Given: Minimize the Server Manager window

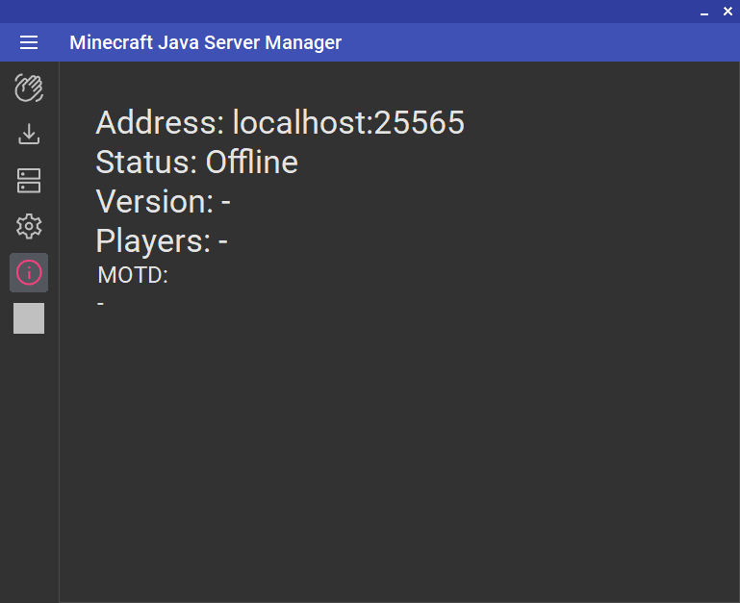Looking at the screenshot, I should pyautogui.click(x=704, y=13).
